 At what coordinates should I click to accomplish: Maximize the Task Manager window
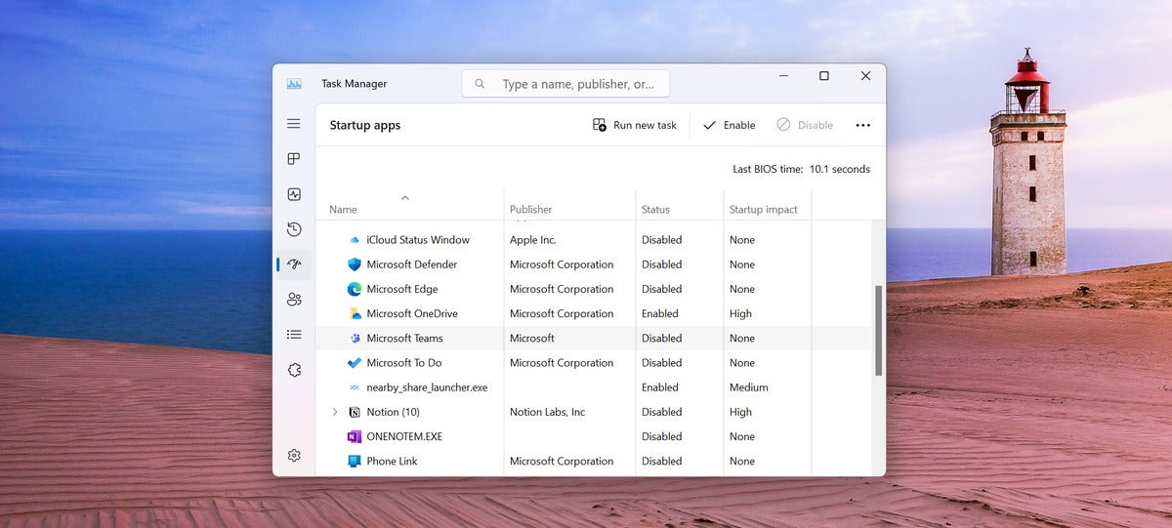point(823,76)
